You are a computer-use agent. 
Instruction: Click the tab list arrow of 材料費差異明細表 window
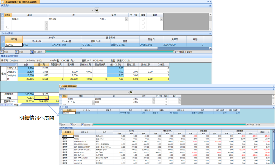[x=272, y=86]
